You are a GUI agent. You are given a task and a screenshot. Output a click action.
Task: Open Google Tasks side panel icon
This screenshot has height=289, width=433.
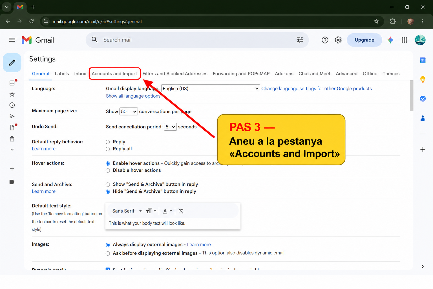click(423, 98)
